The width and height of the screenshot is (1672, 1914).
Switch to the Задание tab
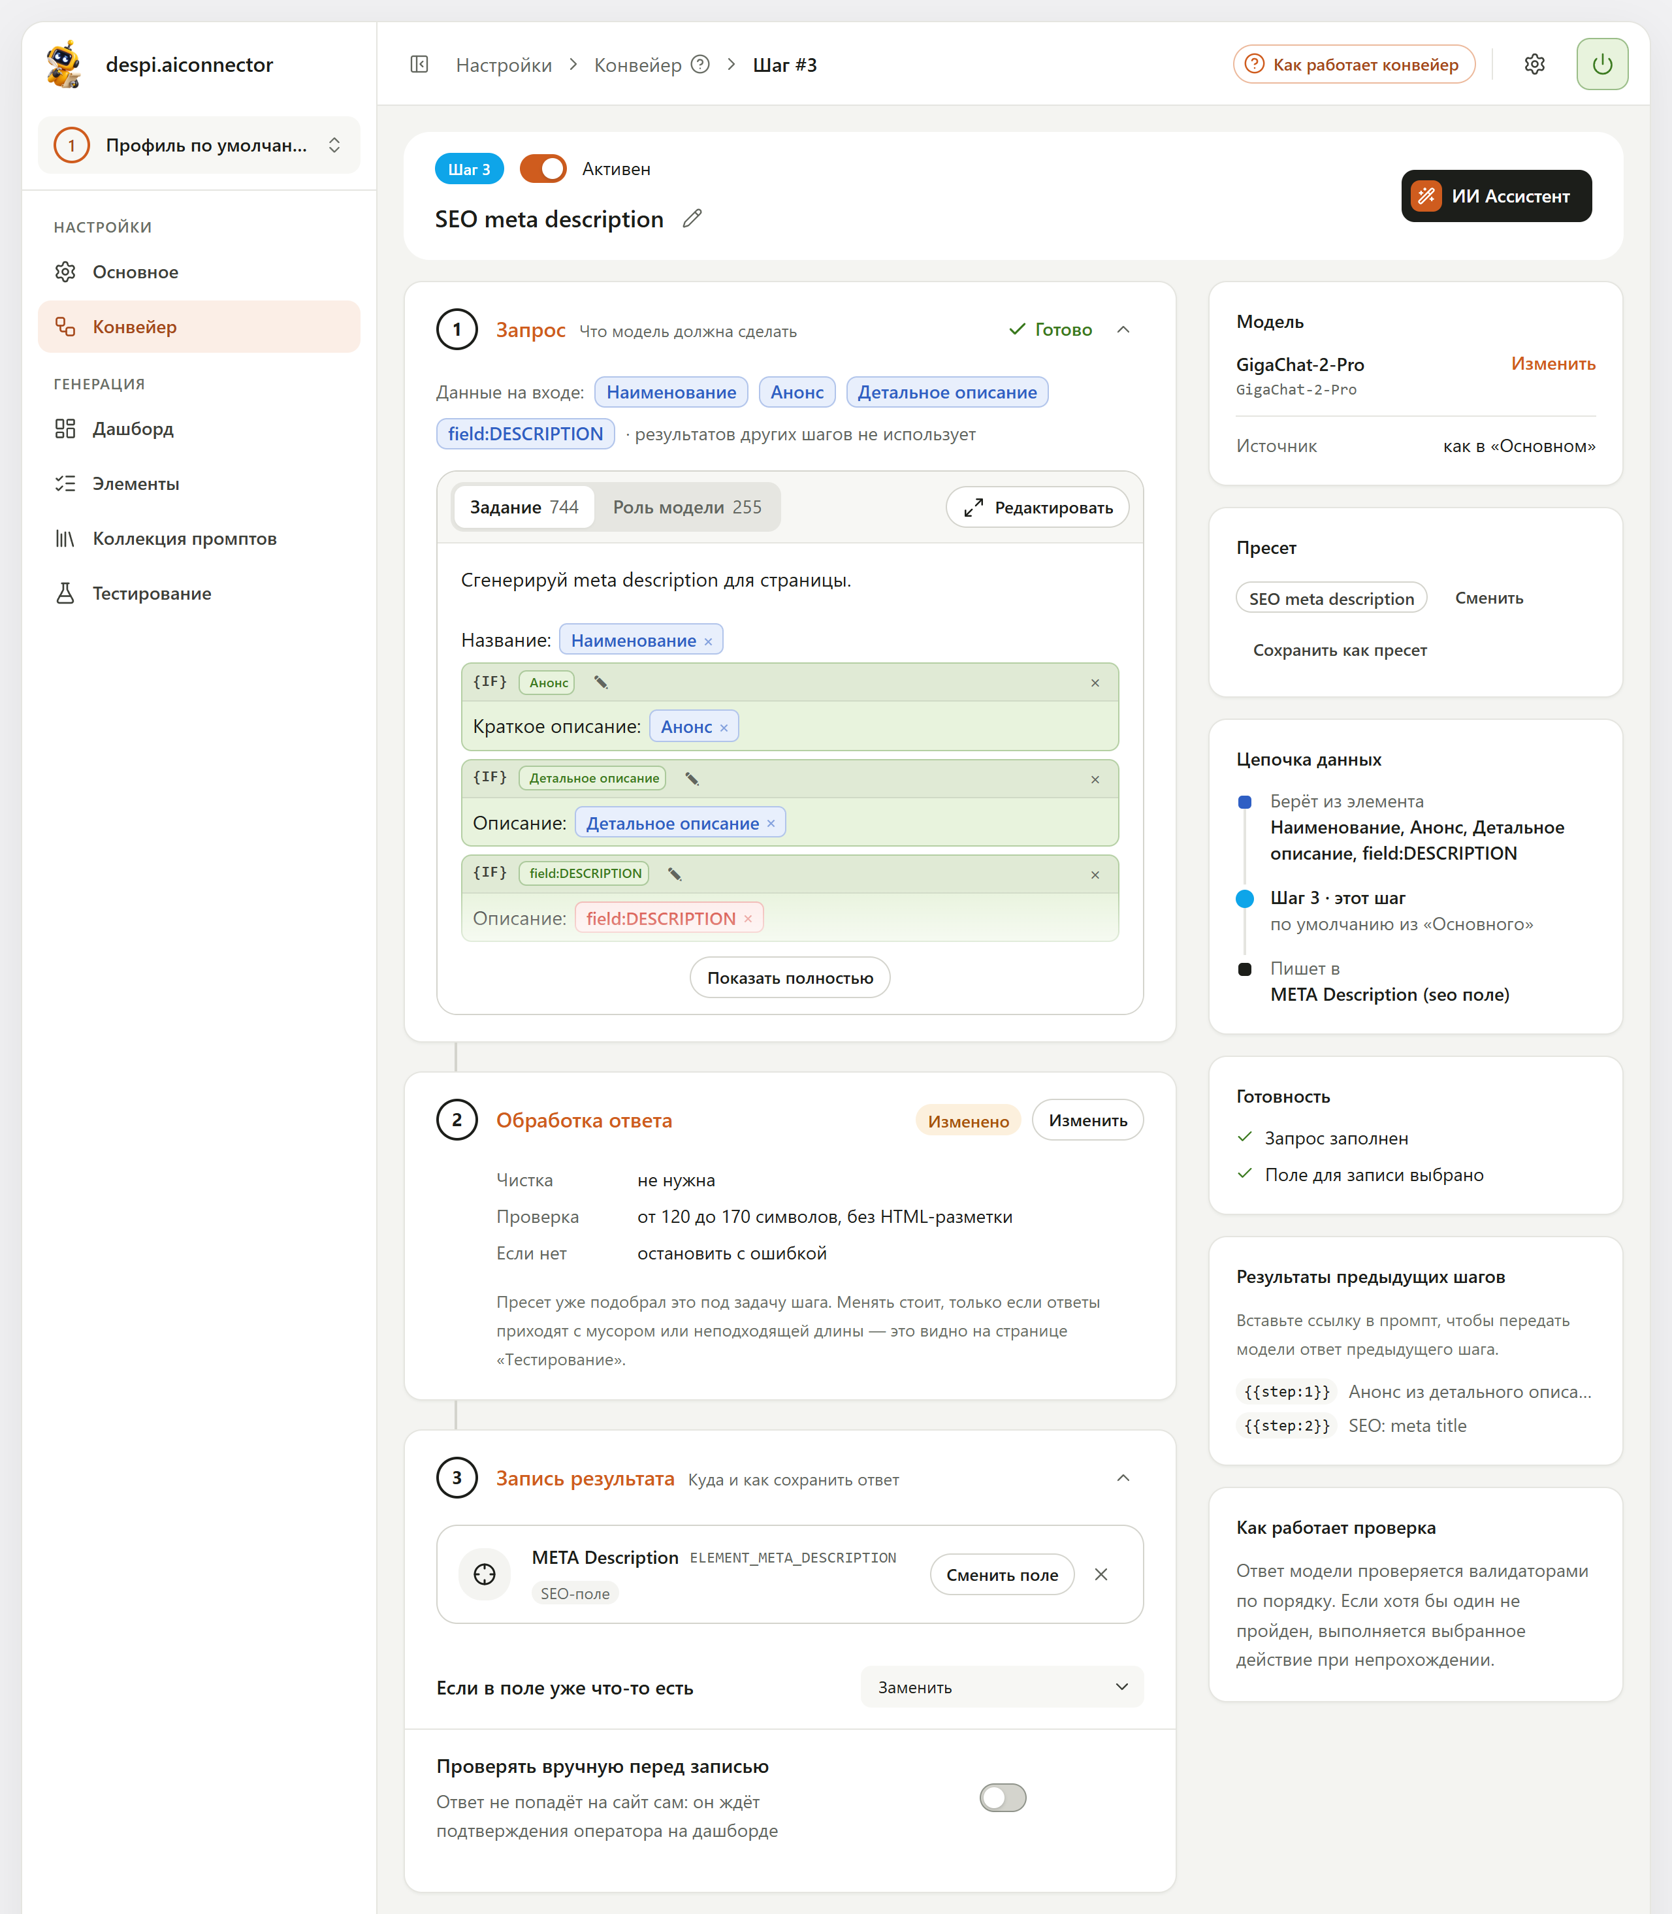click(x=523, y=507)
